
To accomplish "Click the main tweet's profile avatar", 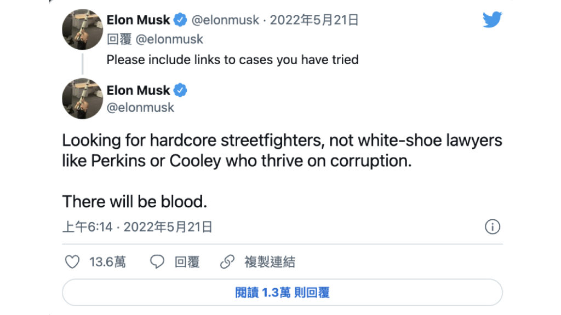I will pyautogui.click(x=83, y=98).
